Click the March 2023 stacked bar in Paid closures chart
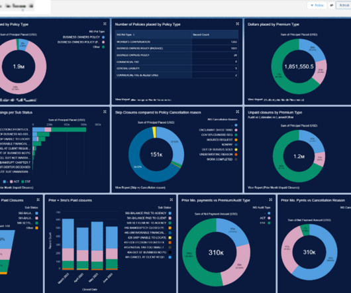This screenshot has height=293, width=351. click(68, 244)
